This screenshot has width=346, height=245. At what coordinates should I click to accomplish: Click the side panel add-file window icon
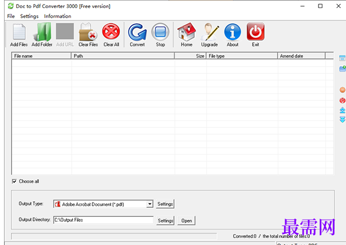[x=342, y=58]
